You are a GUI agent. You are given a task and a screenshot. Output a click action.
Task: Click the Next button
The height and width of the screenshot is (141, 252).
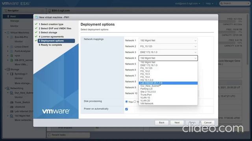(x=177, y=123)
